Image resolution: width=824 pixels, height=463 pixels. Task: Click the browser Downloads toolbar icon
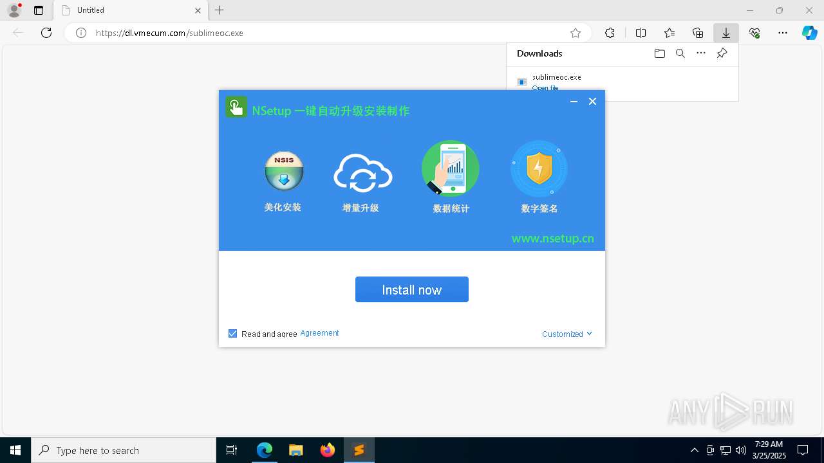pyautogui.click(x=726, y=33)
